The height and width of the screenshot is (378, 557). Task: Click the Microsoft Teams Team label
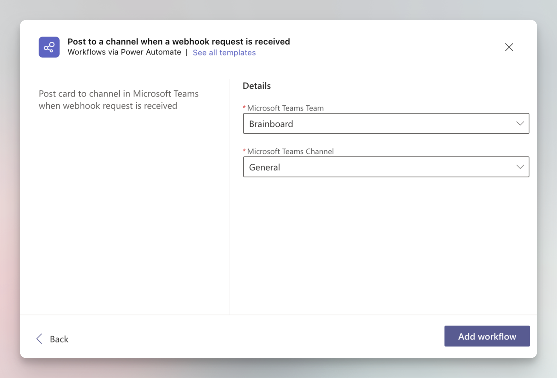pyautogui.click(x=285, y=108)
